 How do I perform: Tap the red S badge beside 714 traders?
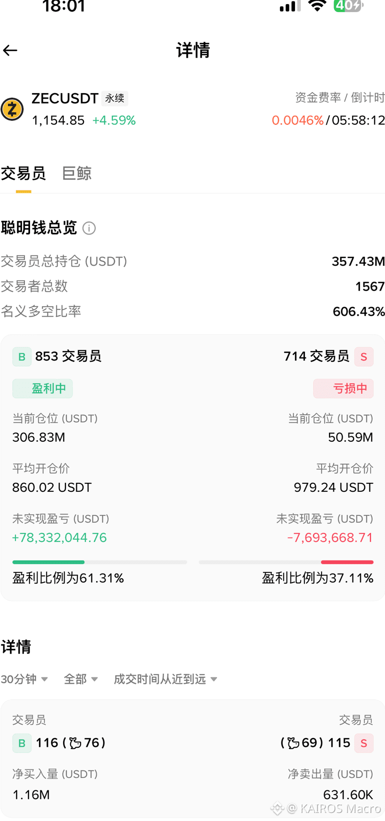[363, 357]
